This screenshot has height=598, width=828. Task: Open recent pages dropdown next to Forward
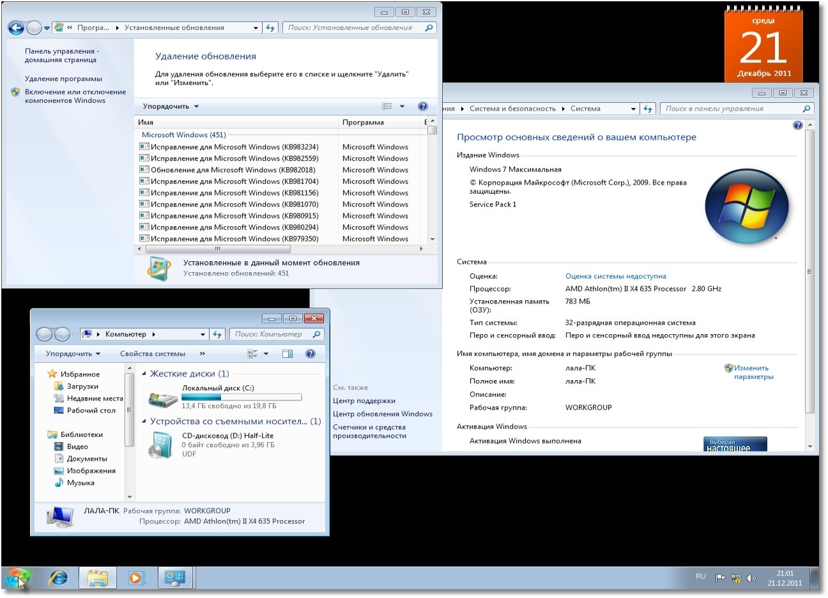point(47,28)
